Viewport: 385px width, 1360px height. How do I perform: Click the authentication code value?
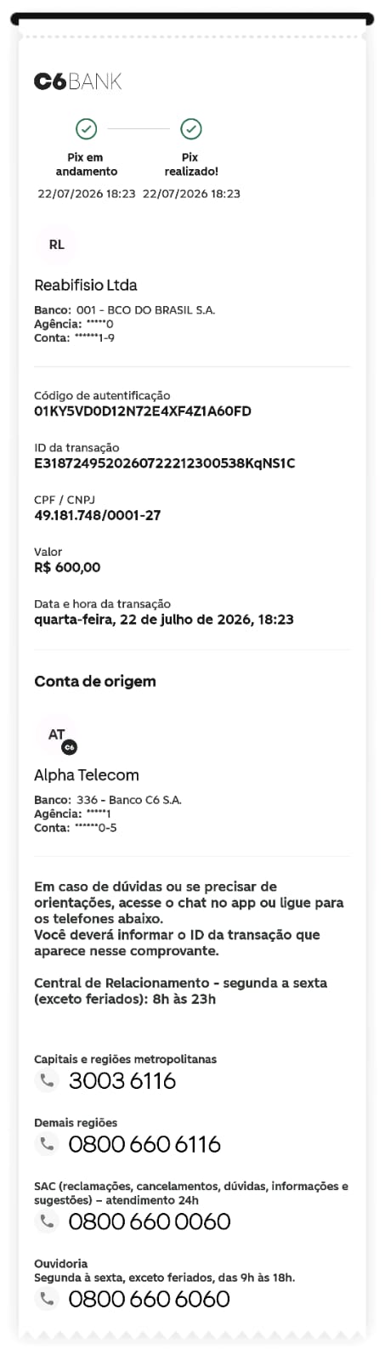[143, 411]
